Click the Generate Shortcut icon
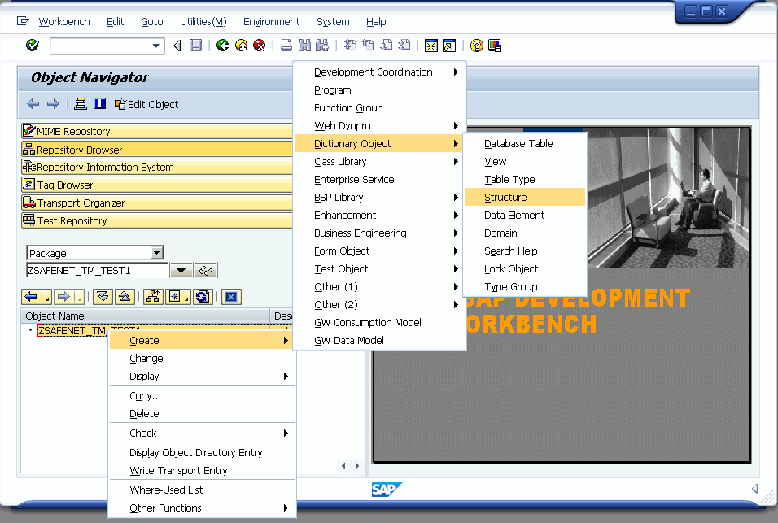This screenshot has width=778, height=523. click(449, 46)
